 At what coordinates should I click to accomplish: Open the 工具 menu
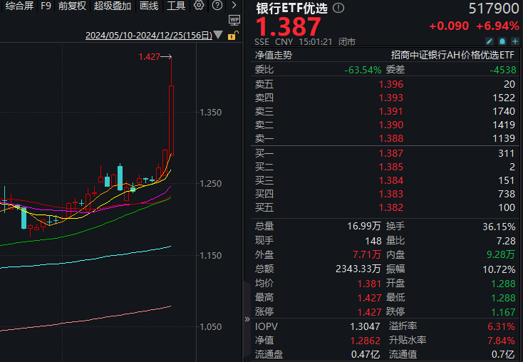[x=176, y=6]
